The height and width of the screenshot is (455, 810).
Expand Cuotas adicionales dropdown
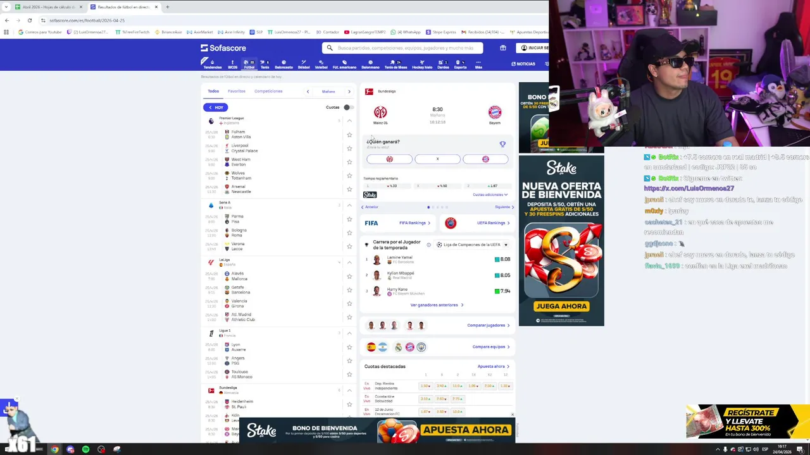coord(490,195)
